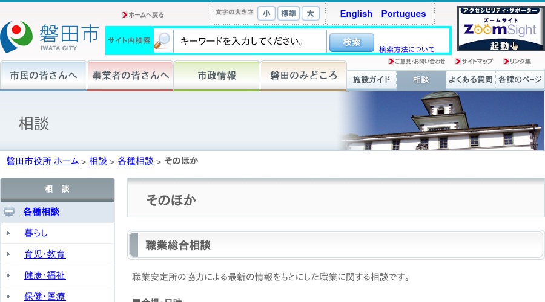Click the Iwata City logo
Image resolution: width=545 pixels, height=302 pixels.
click(x=50, y=37)
